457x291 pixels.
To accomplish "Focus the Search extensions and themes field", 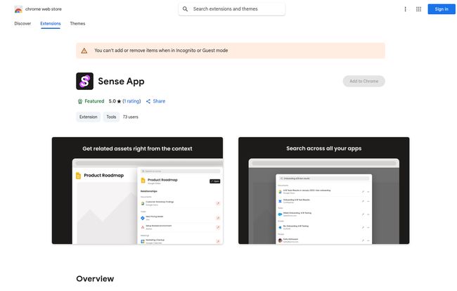I will click(232, 9).
